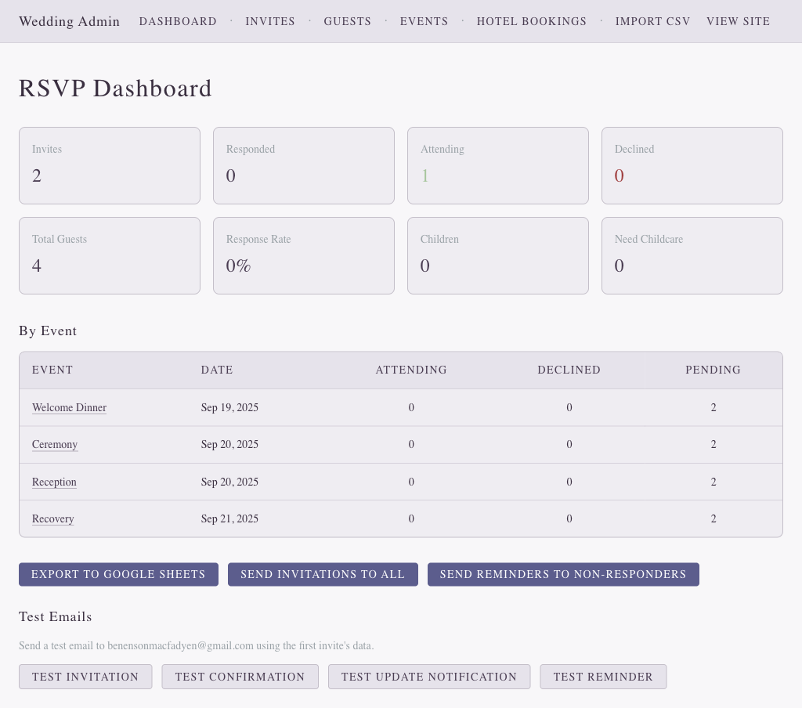Open the Invites section
The height and width of the screenshot is (708, 802).
270,21
